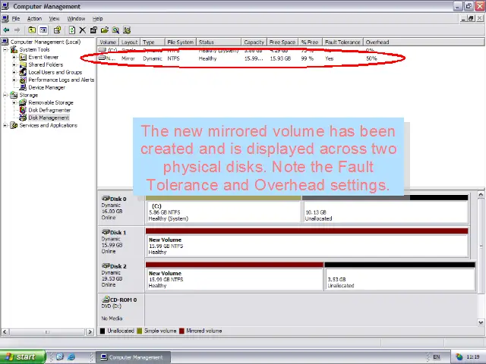Screen dimensions: 486x364
Task: Collapse the Storage tree node
Action: point(6,95)
